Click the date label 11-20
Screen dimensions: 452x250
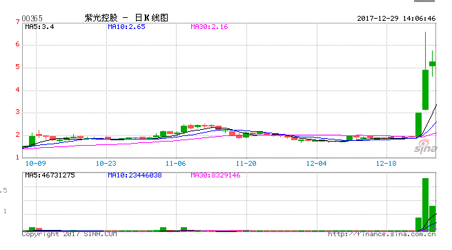coord(246,164)
